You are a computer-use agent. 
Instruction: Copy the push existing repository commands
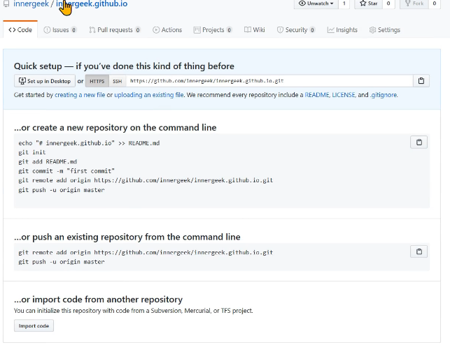click(x=419, y=251)
